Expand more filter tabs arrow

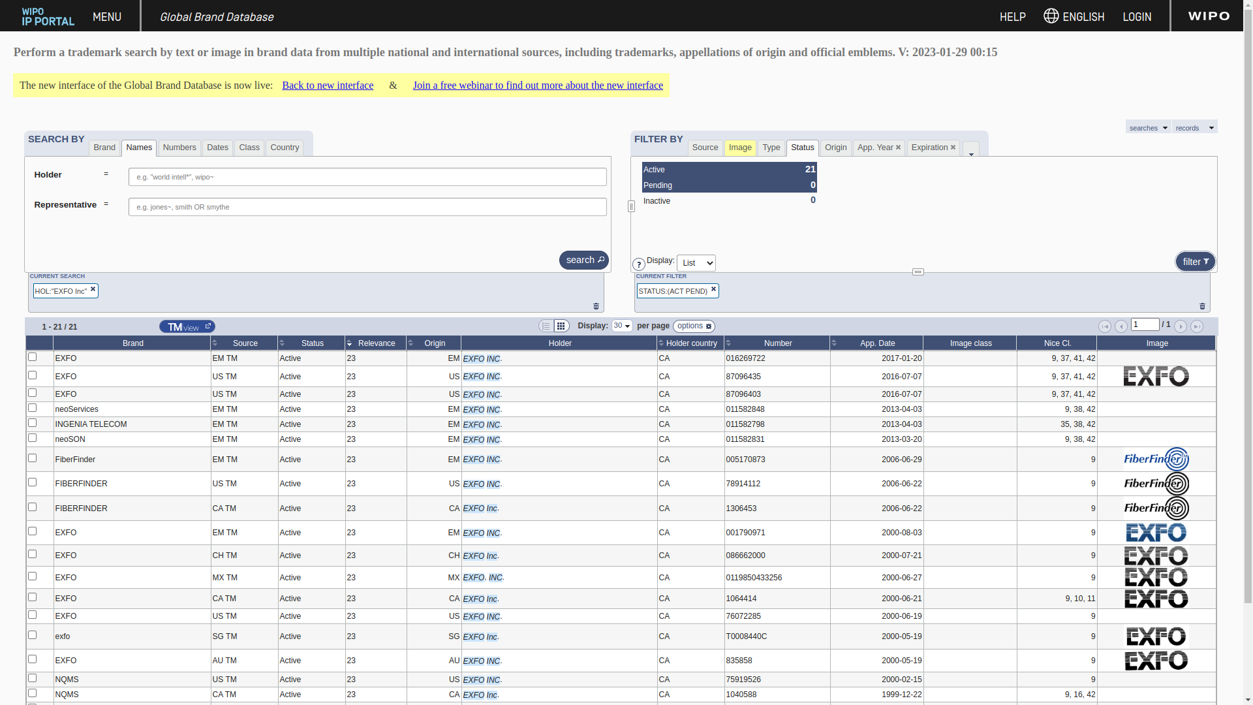pyautogui.click(x=971, y=150)
